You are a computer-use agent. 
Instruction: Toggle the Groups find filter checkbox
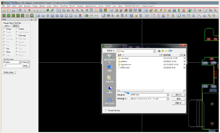pos(4,29)
